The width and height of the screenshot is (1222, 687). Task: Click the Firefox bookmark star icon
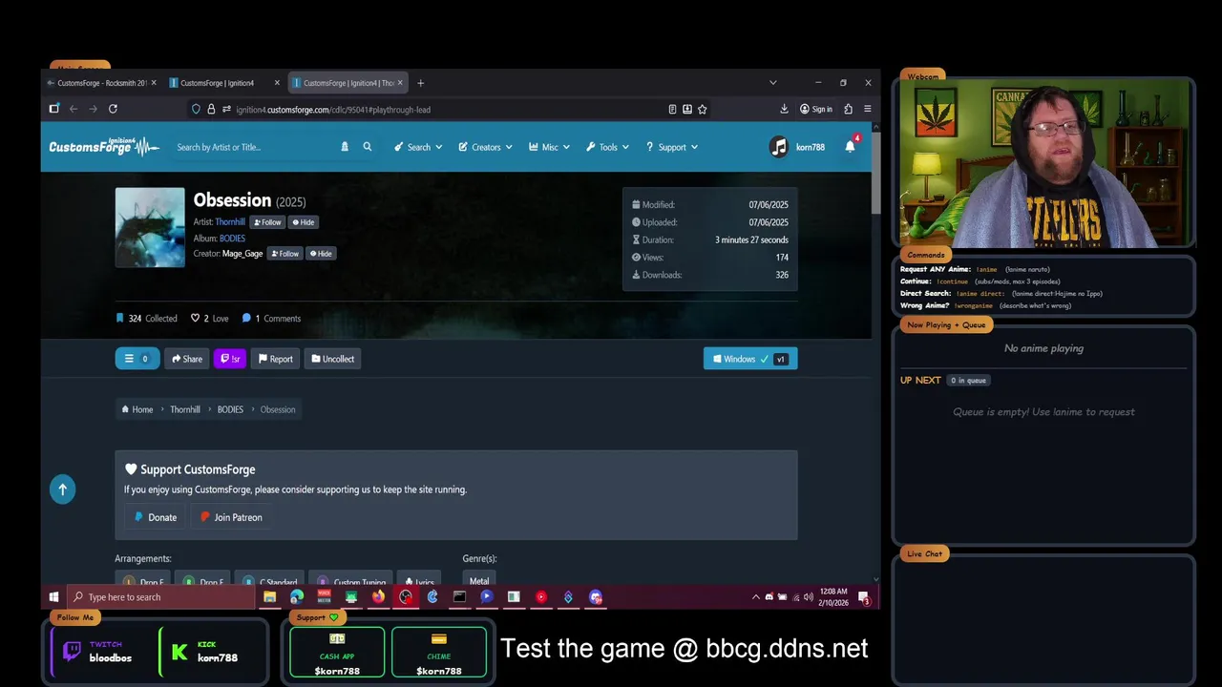click(x=702, y=109)
